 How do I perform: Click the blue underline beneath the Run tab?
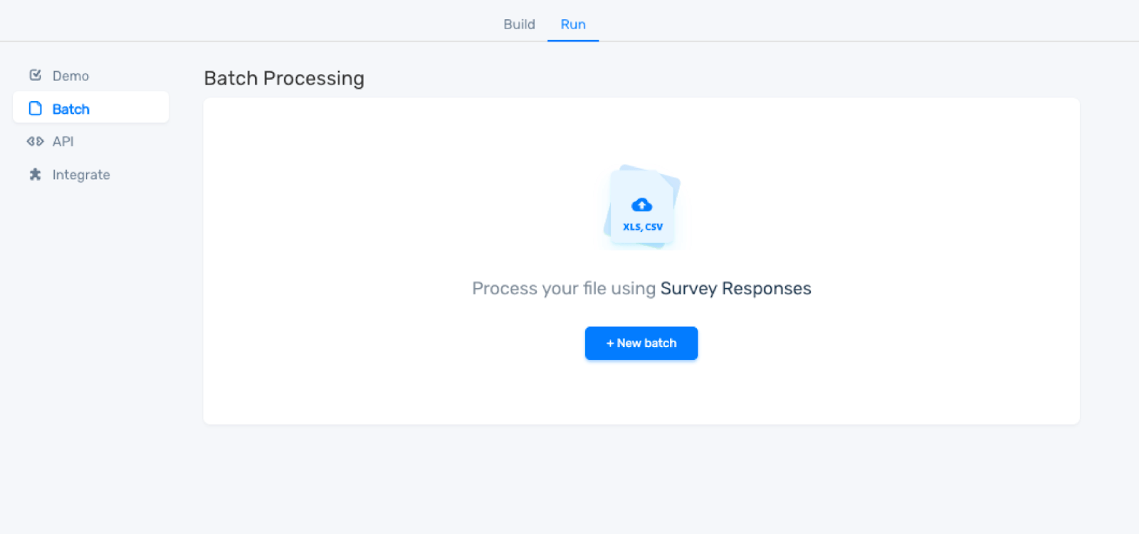click(572, 41)
